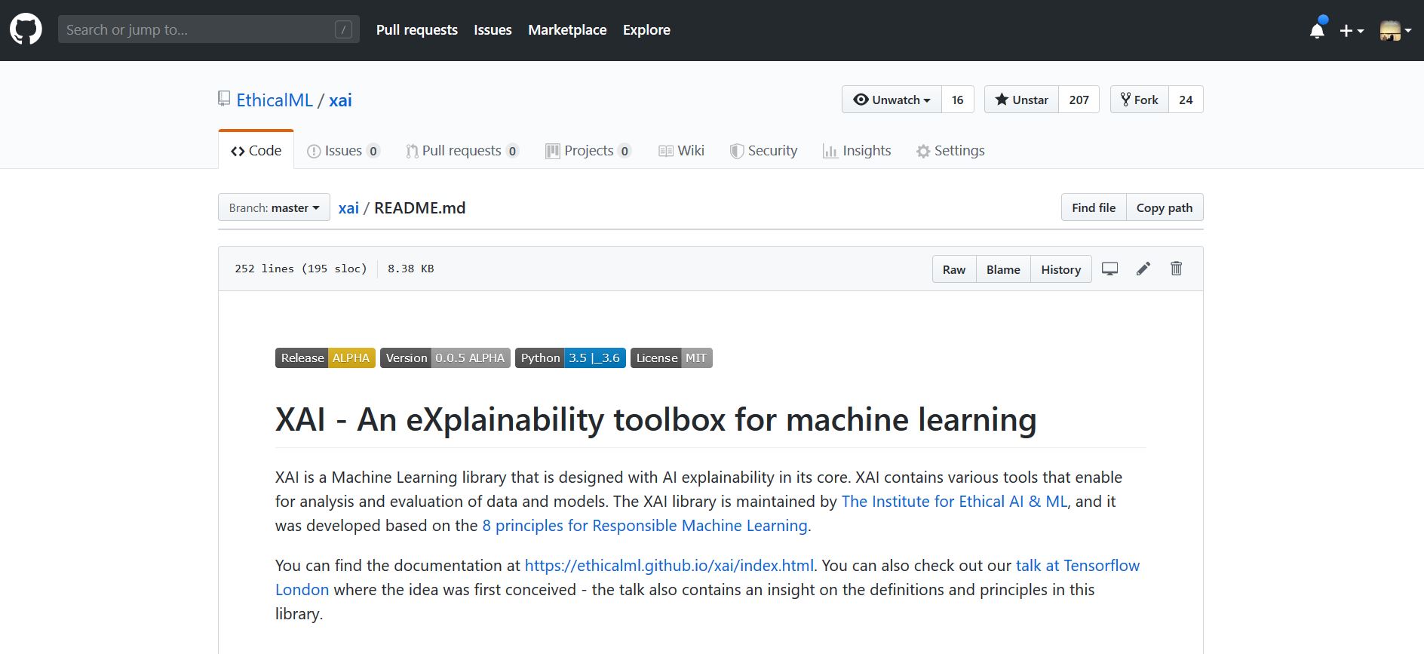Open Explore in top navigation
Screen dimensions: 1424x654
646,30
